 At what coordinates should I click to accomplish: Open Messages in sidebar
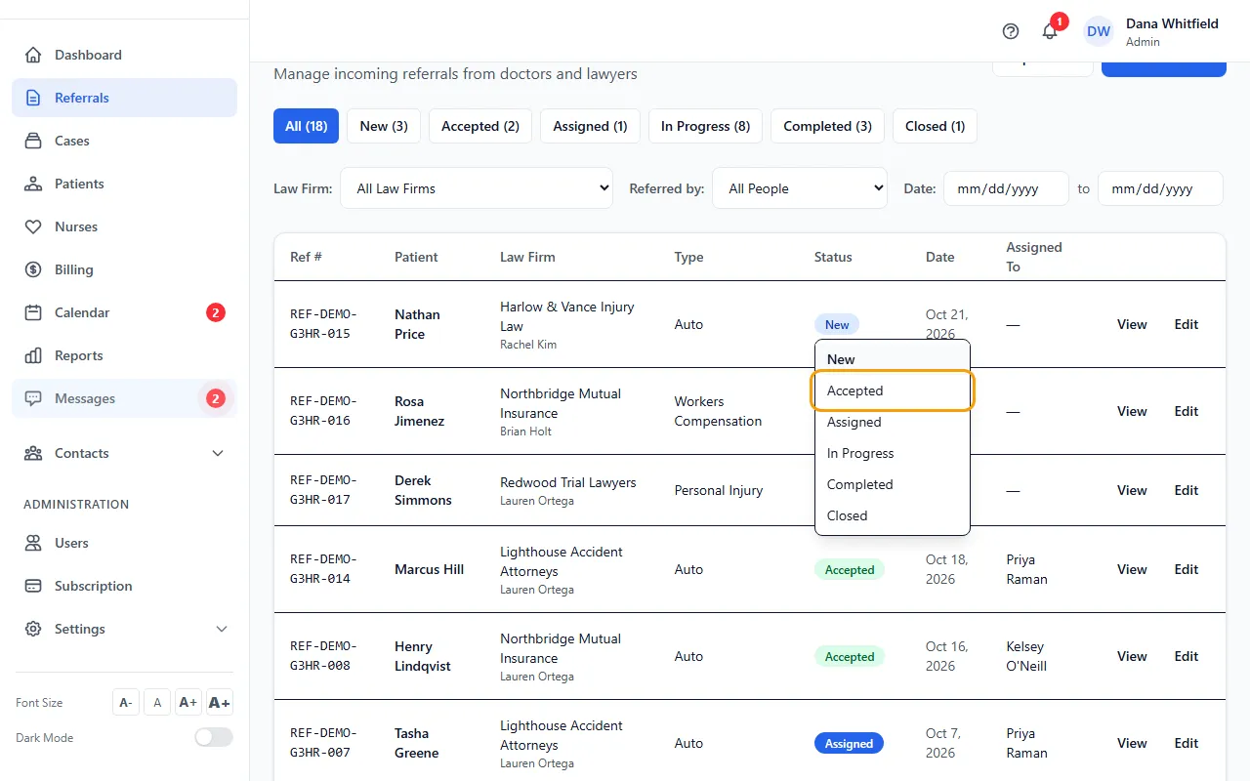(x=124, y=398)
